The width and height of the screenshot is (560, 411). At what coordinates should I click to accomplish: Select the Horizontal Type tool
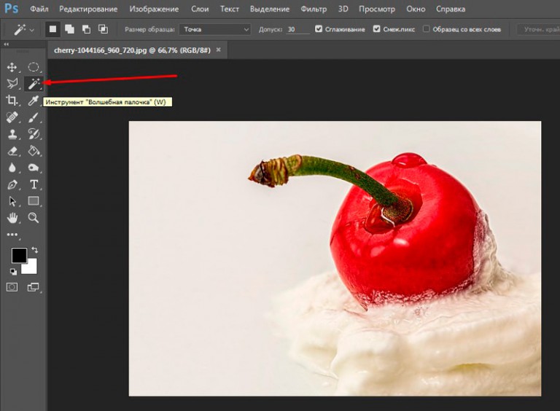[x=34, y=184]
